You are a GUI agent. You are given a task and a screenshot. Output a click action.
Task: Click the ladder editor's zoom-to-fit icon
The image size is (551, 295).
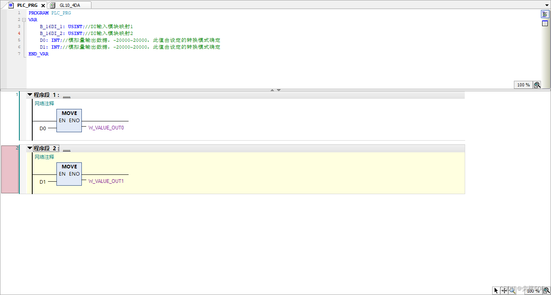(547, 291)
